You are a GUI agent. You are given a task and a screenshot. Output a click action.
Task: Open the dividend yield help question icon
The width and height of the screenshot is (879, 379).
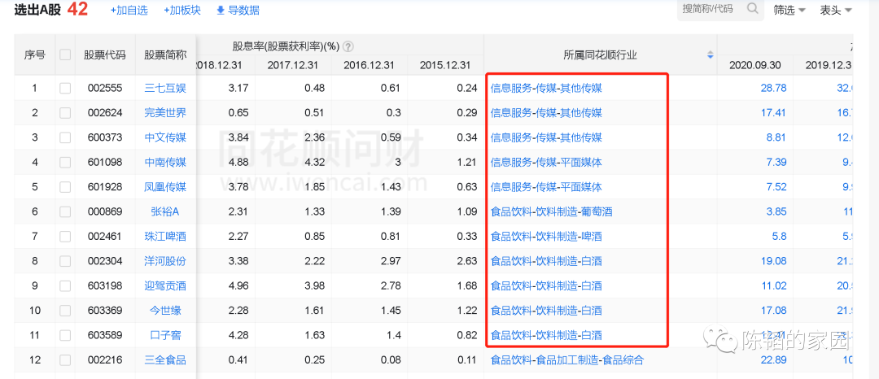[x=348, y=46]
